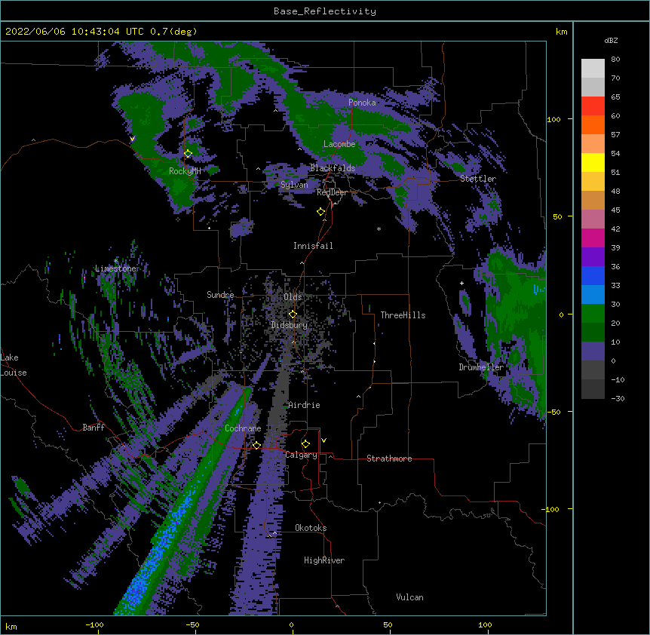650x635 pixels.
Task: Click the yellow marker near RockyMH
Action: tap(188, 153)
